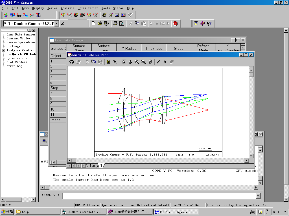Collapse the Analysis Windows tree node

[x=3, y=50]
